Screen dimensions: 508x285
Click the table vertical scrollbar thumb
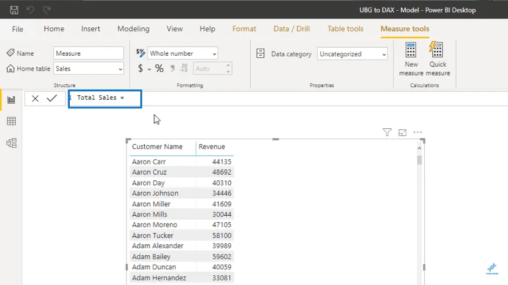click(x=419, y=160)
